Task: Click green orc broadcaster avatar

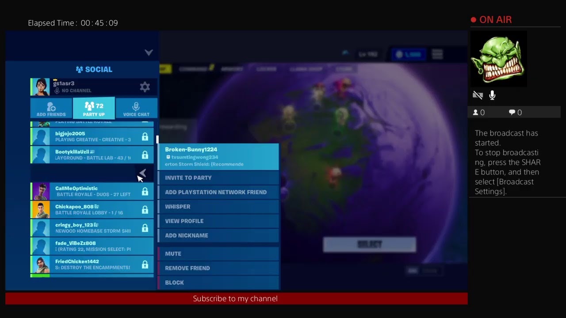Action: [498, 59]
